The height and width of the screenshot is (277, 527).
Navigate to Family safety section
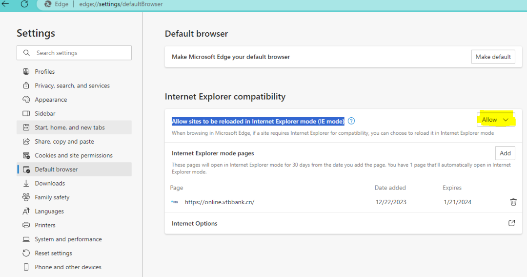(x=52, y=197)
